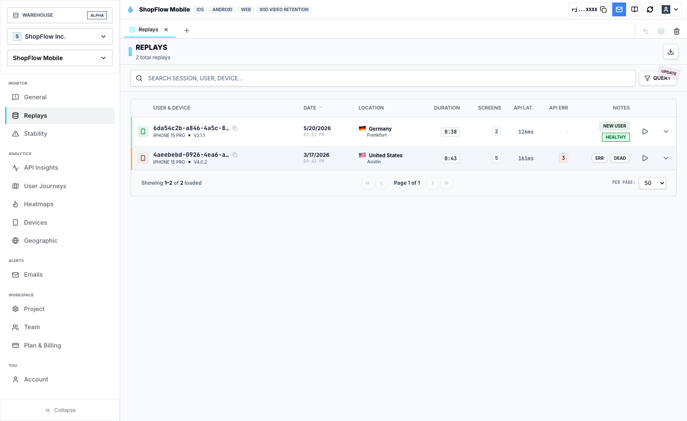Click the HEALTHY note badge
This screenshot has height=421, width=687.
click(616, 137)
